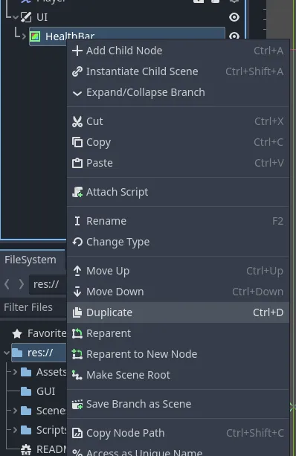
Task: Choose Reparent to New Node
Action: (178, 354)
